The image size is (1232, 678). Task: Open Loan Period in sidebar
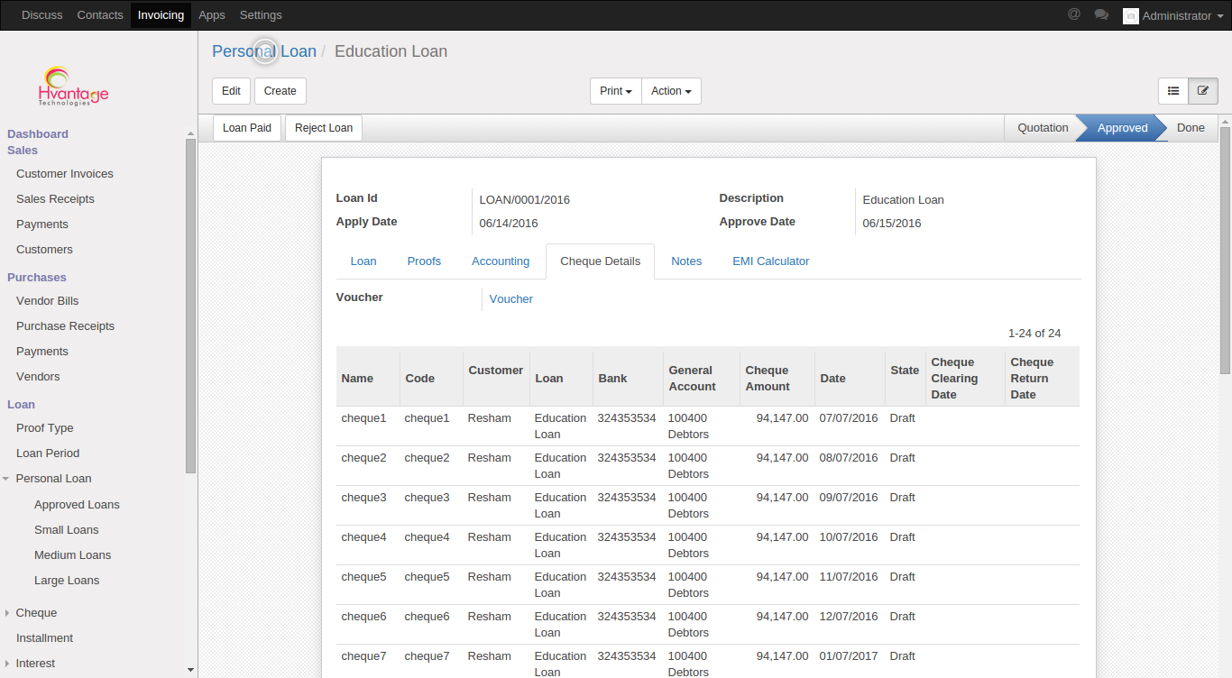click(x=48, y=454)
